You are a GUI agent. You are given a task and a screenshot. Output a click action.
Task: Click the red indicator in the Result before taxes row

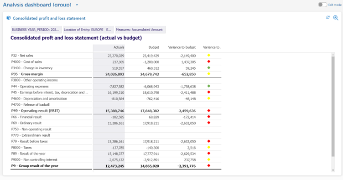[x=209, y=141]
